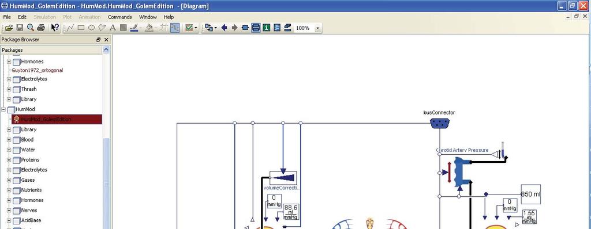
Task: Click the Guyton1972_ortogonal tree entry
Action: point(38,70)
